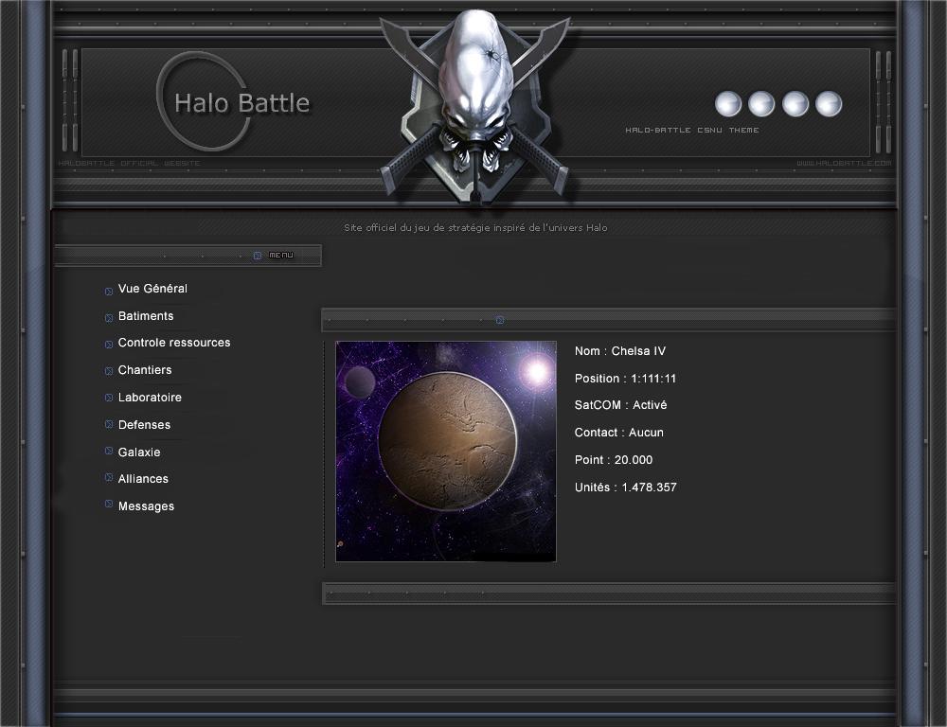
Task: Click the text 'Nom : Chelsa IV'
Action: pos(620,351)
